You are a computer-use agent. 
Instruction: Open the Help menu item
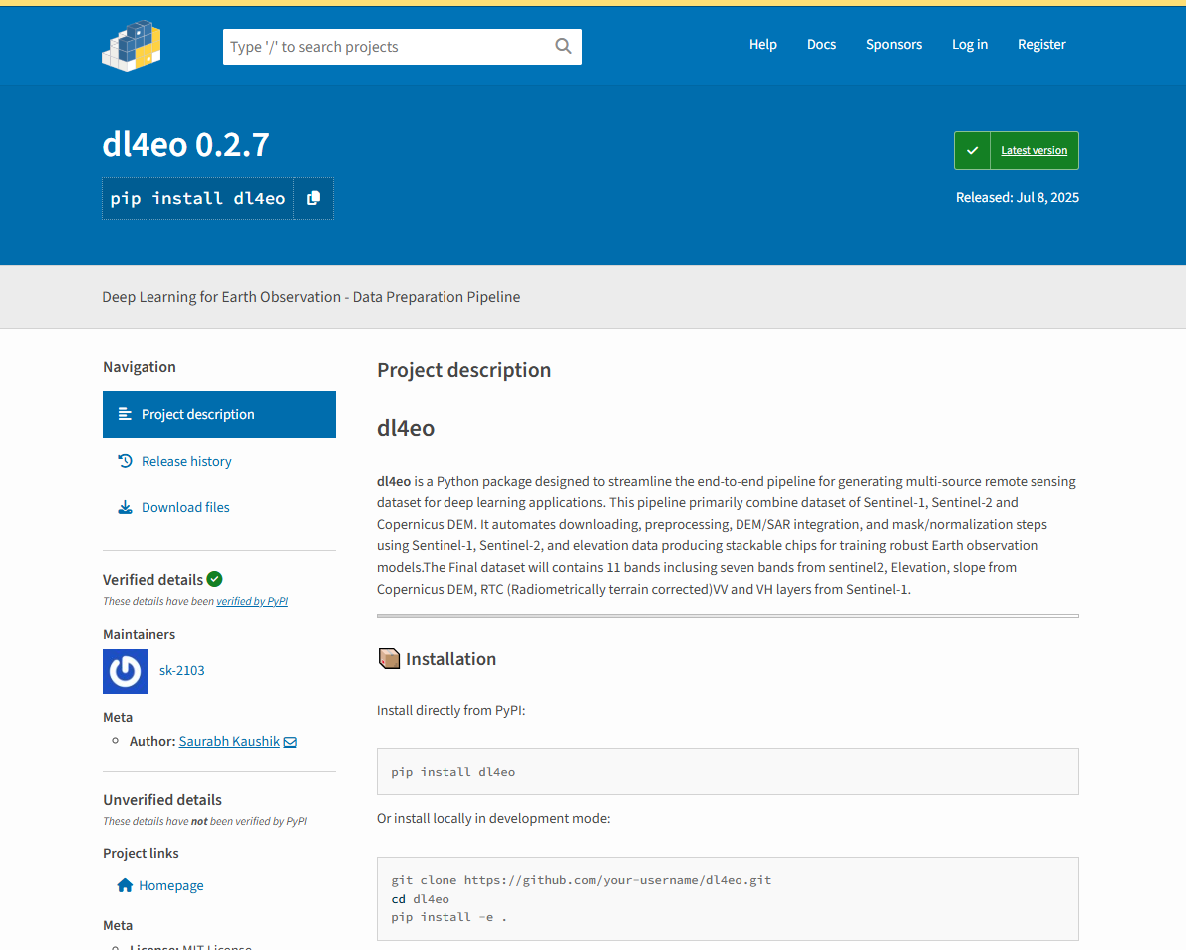763,44
